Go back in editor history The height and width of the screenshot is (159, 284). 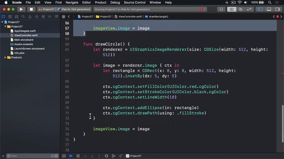(x=69, y=17)
